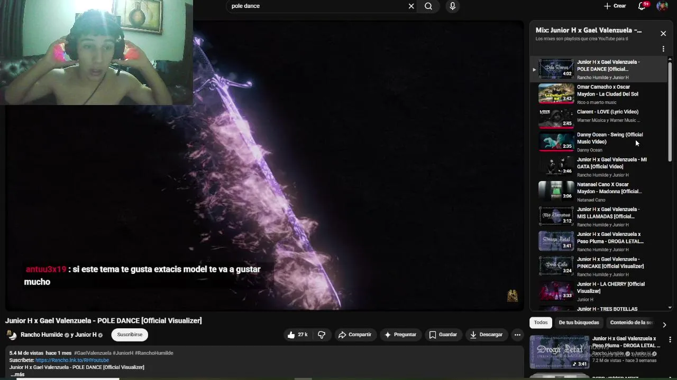Play POLE DANCE thumbnail in the playlist
The image size is (677, 380).
(556, 69)
